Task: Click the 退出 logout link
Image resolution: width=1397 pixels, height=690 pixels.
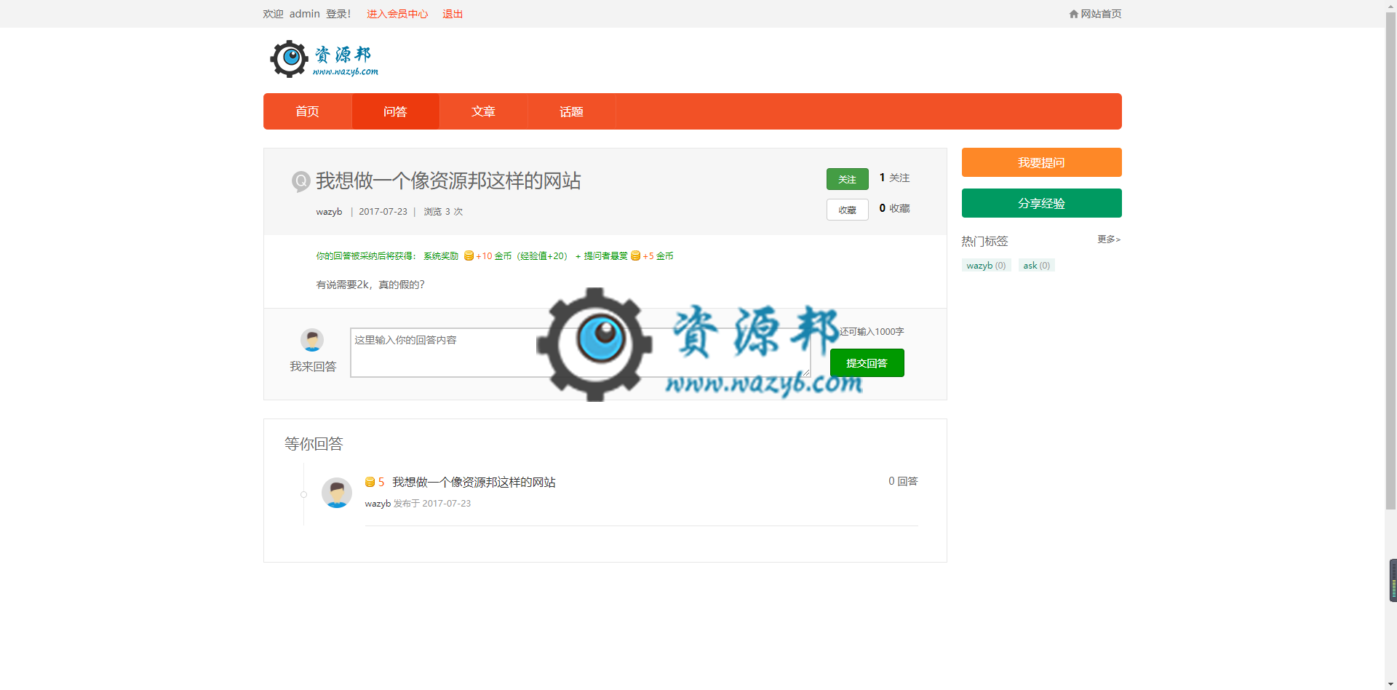Action: pyautogui.click(x=453, y=14)
